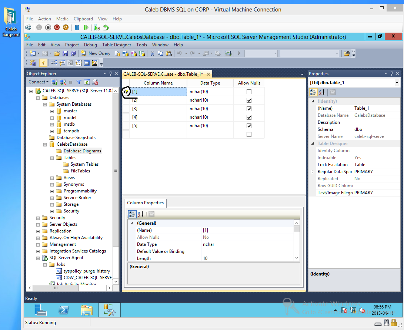This screenshot has width=404, height=330.
Task: Open Activity Monitor from the toolbar
Action: click(228, 53)
